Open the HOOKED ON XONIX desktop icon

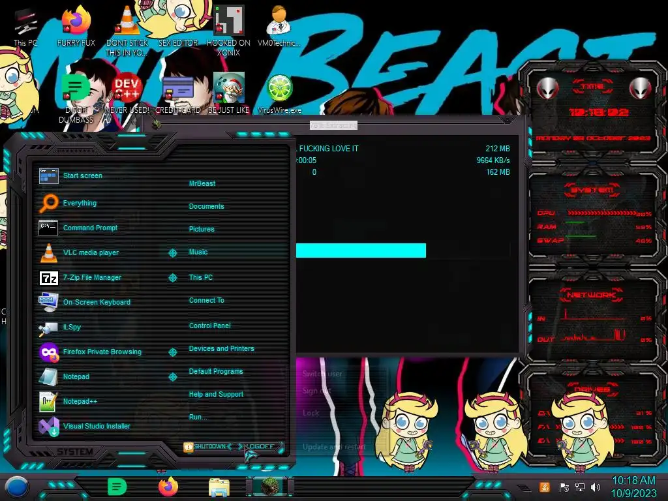228,31
